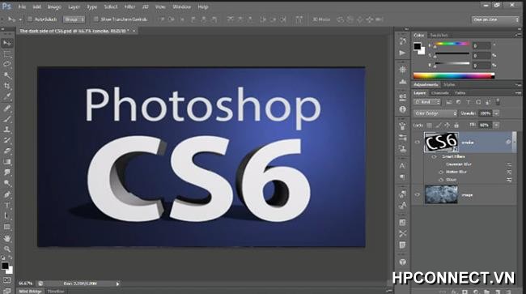Click the hue H slider track
This screenshot has width=526, height=294.
(x=452, y=44)
